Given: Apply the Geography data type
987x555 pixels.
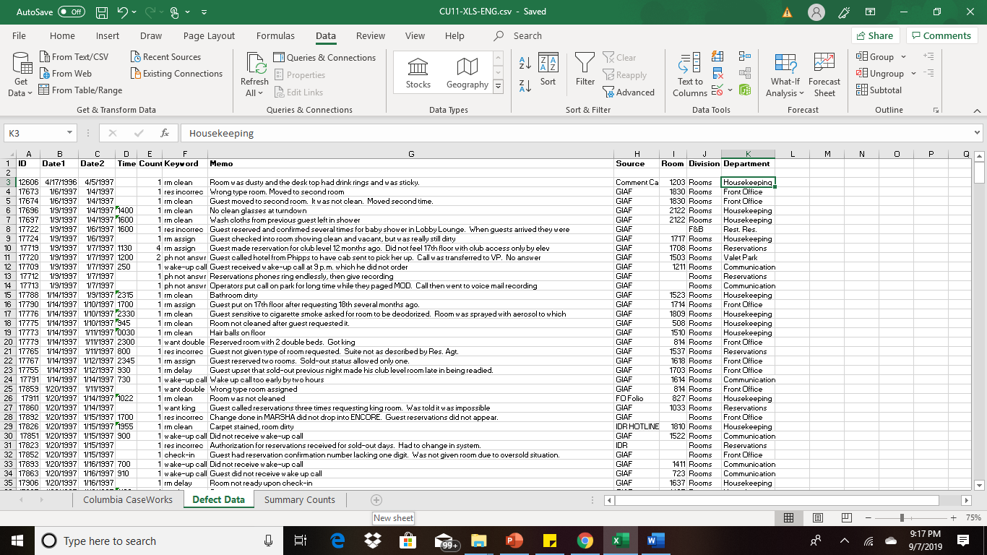Looking at the screenshot, I should (466, 72).
